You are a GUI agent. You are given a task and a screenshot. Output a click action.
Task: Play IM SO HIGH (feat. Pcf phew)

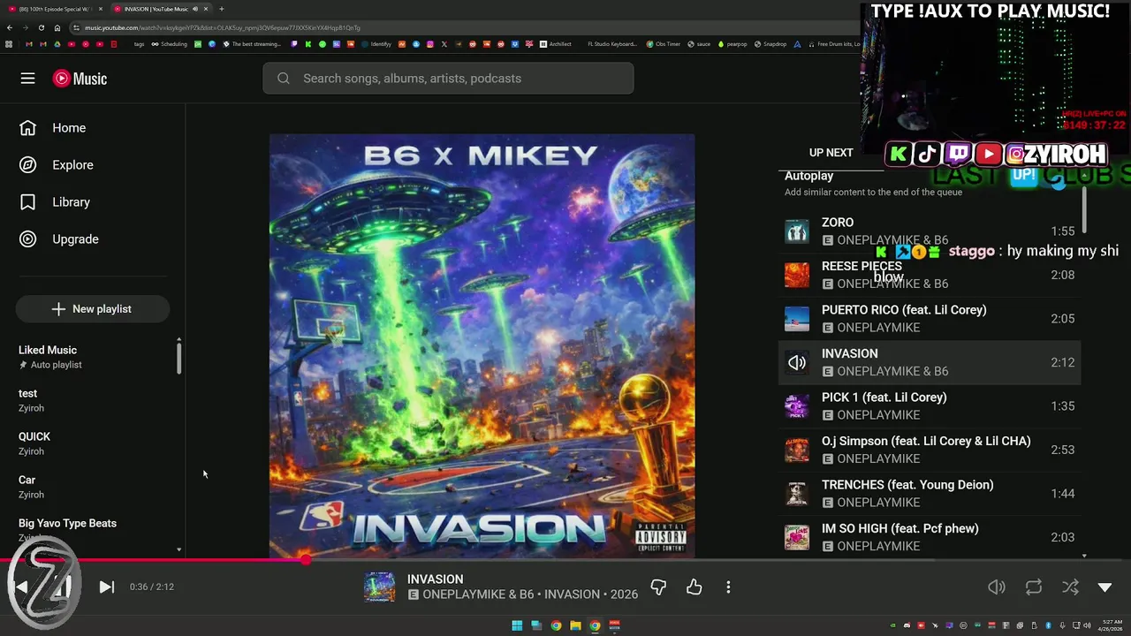tap(930, 537)
